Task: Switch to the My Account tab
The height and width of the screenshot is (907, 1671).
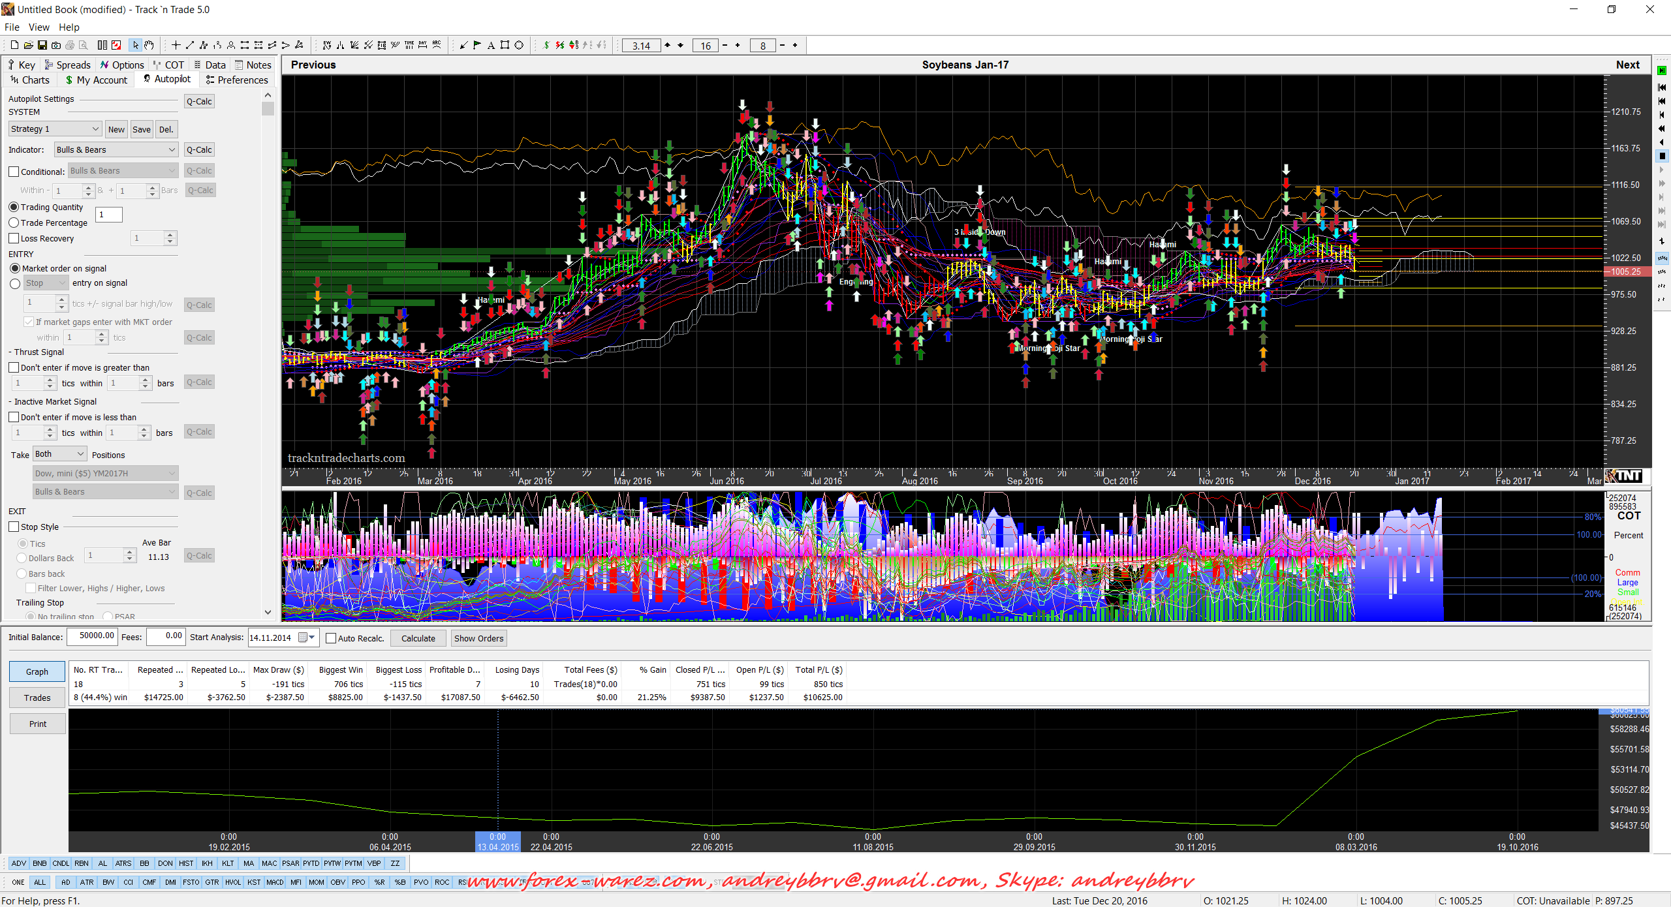Action: point(97,80)
